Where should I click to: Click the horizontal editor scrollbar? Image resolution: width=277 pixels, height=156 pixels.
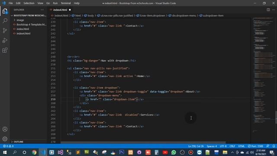click(143, 143)
